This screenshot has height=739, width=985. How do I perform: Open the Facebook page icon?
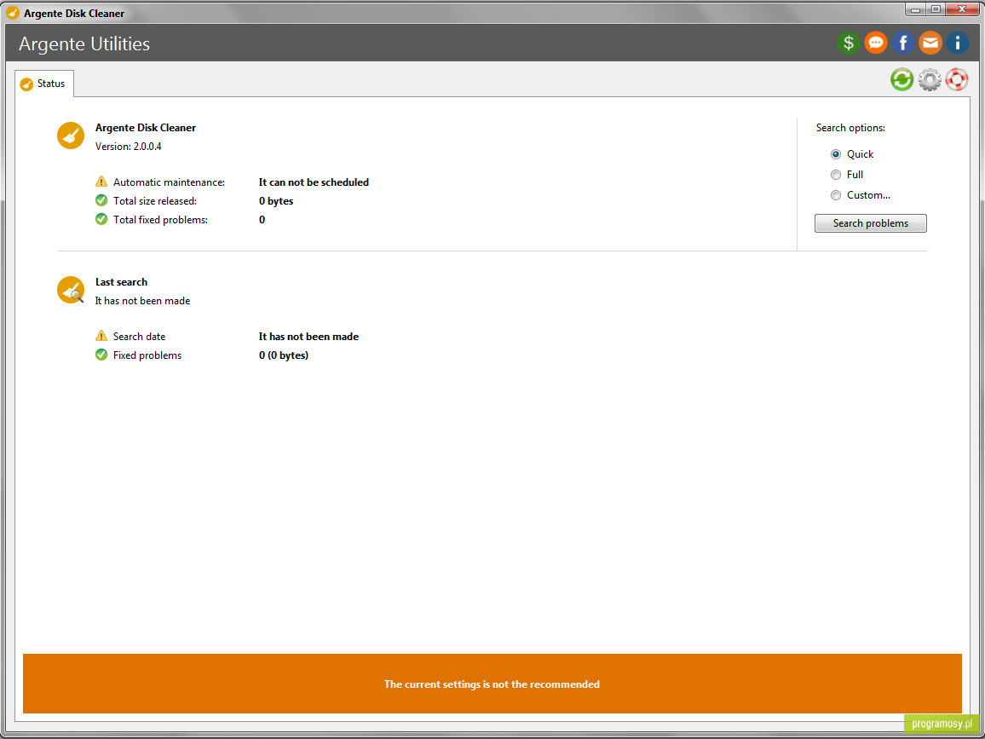[x=902, y=43]
